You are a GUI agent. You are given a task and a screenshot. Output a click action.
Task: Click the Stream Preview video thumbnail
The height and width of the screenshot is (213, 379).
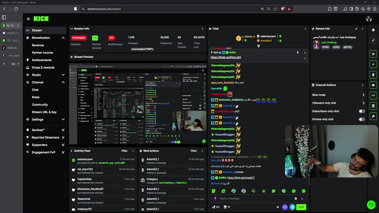pyautogui.click(x=138, y=104)
